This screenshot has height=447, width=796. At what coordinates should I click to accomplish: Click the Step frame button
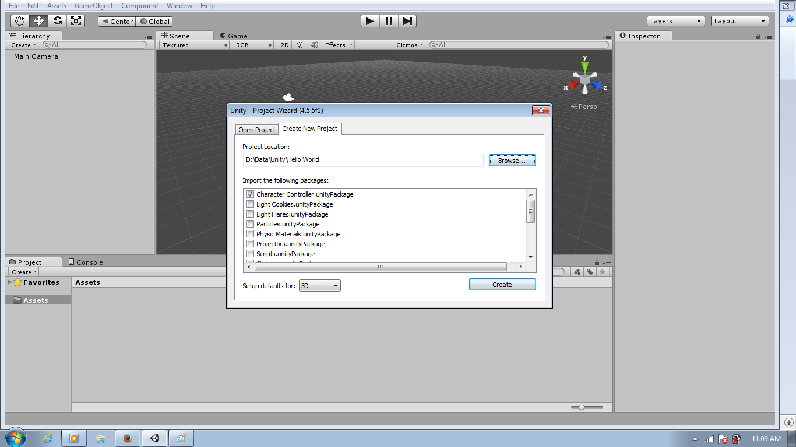pyautogui.click(x=407, y=20)
